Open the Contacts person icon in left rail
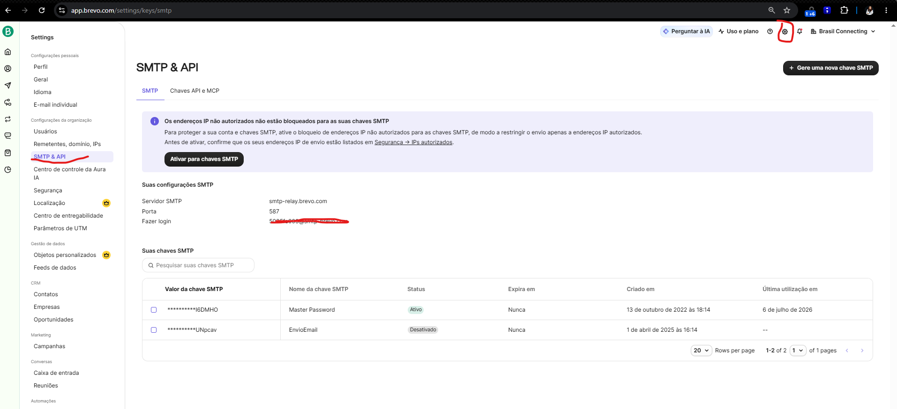The image size is (897, 409). [x=8, y=69]
